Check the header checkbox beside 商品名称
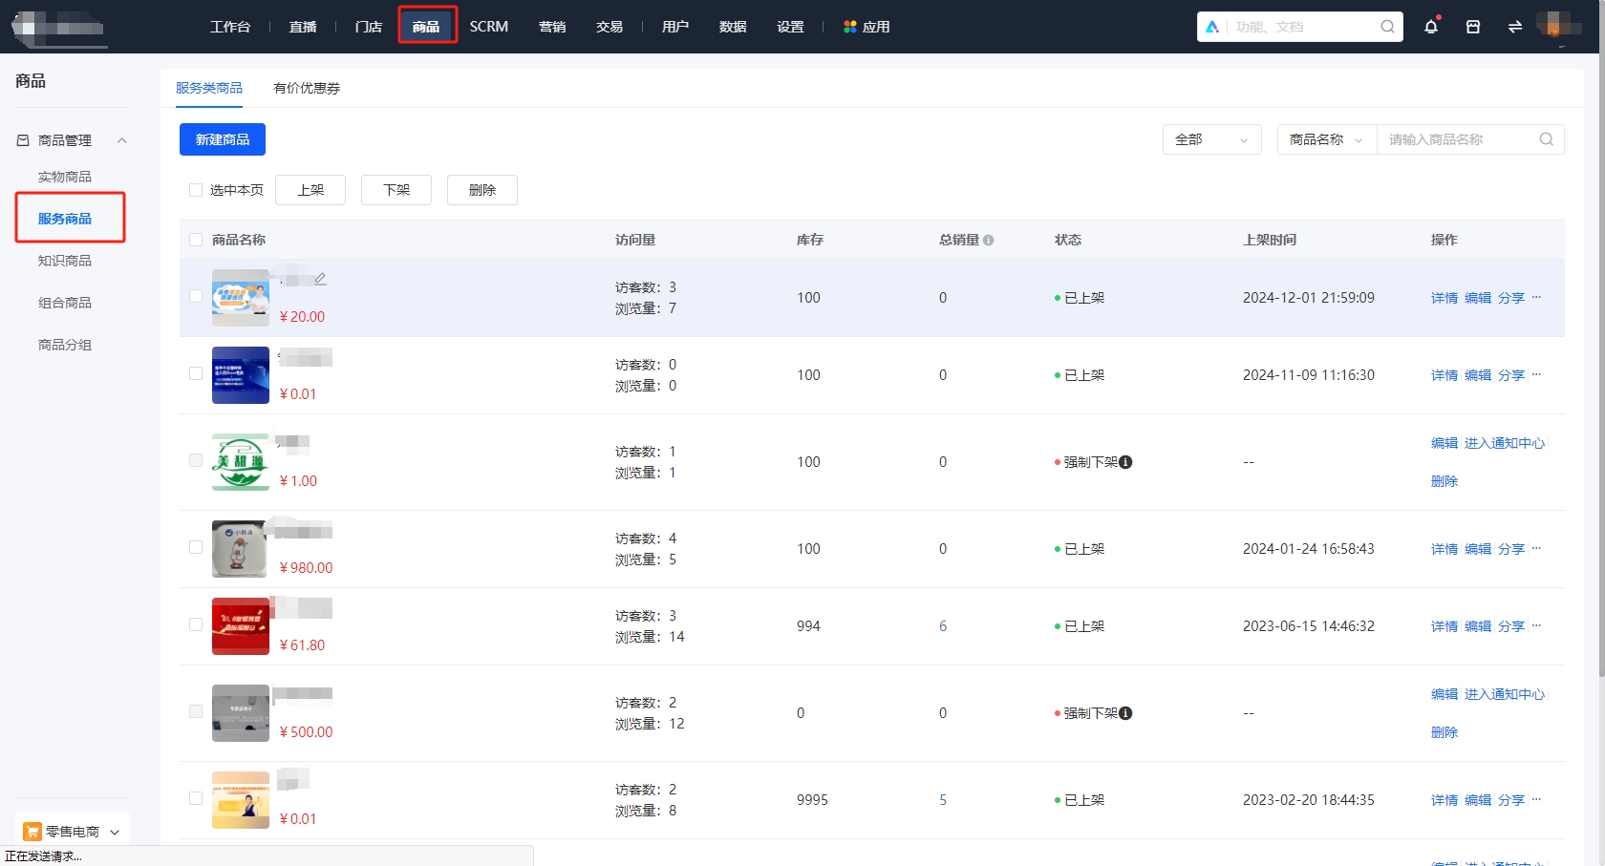 click(x=196, y=240)
